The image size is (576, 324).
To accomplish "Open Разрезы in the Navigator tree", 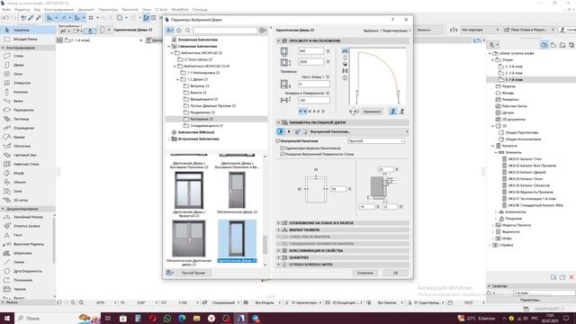I will tap(508, 86).
